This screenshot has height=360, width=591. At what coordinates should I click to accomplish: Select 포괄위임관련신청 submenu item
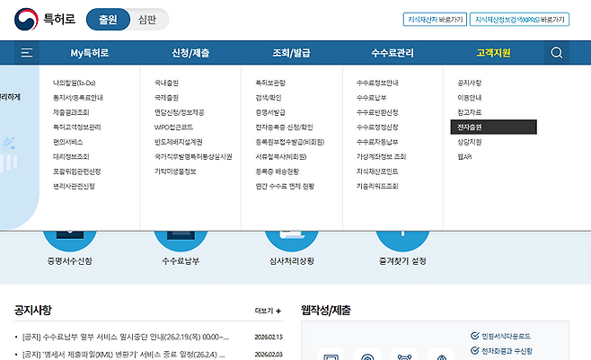tap(77, 171)
